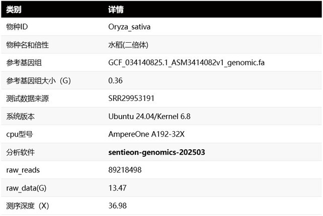Select the SRR29953191 accession text
The image size is (323, 216).
click(131, 98)
